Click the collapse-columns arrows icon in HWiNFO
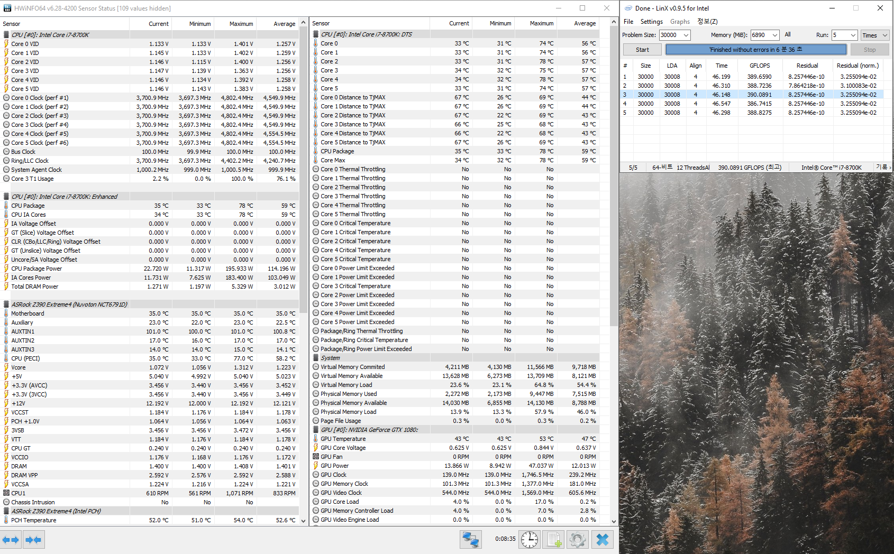Image resolution: width=894 pixels, height=554 pixels. (x=33, y=540)
